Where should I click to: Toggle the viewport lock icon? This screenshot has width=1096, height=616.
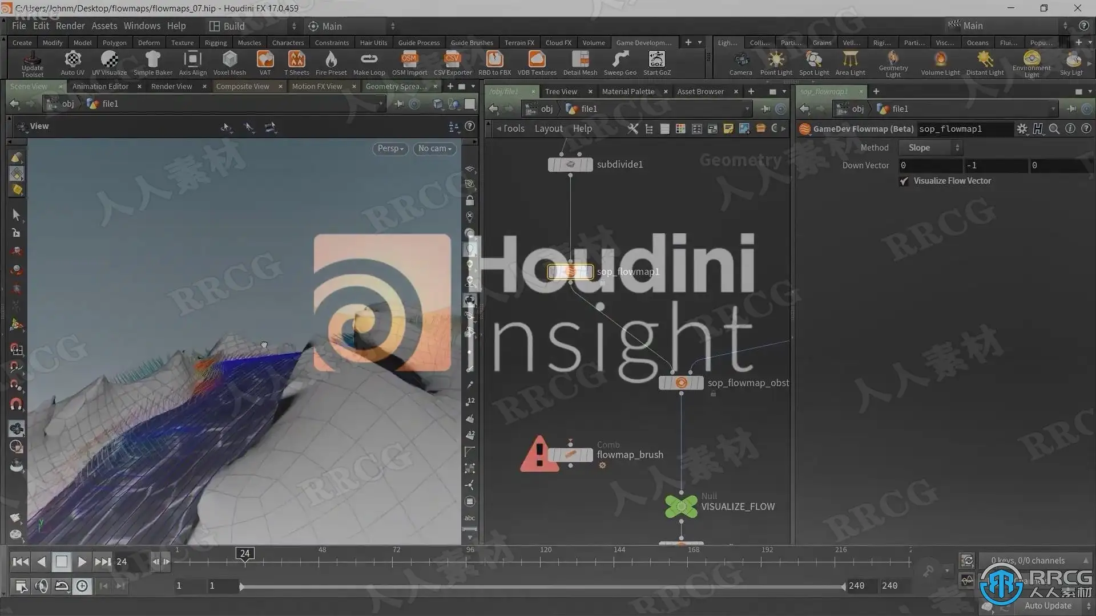coord(470,201)
